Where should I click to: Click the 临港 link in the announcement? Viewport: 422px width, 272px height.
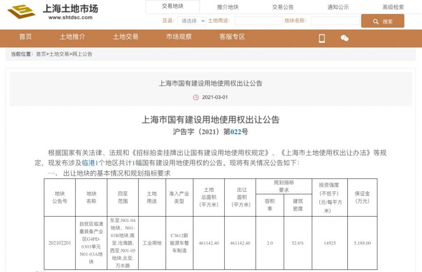coord(88,163)
